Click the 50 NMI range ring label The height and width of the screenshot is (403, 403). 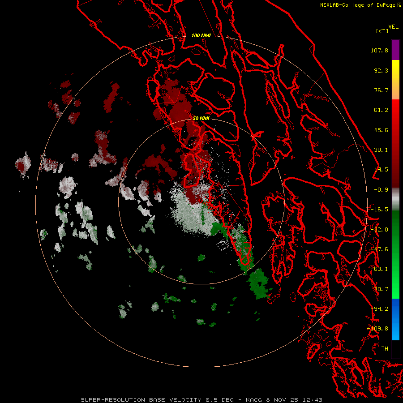201,119
